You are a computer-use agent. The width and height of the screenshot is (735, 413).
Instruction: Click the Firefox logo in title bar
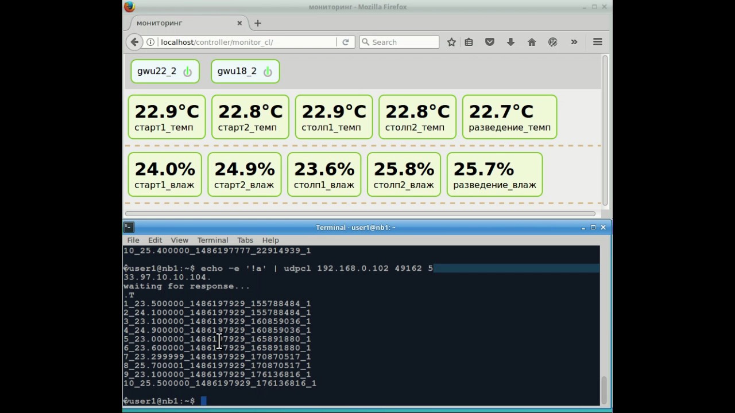click(x=129, y=7)
